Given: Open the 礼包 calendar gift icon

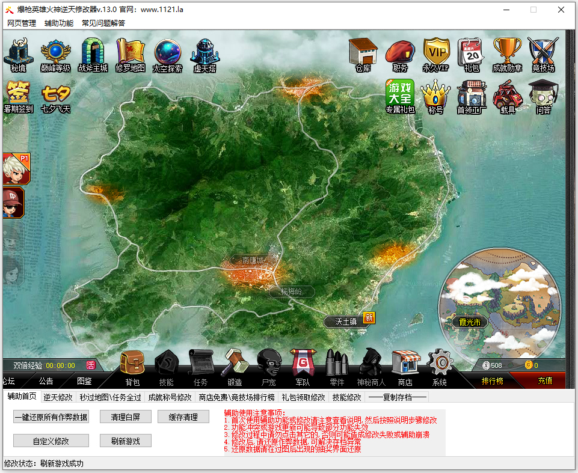Looking at the screenshot, I should [472, 55].
